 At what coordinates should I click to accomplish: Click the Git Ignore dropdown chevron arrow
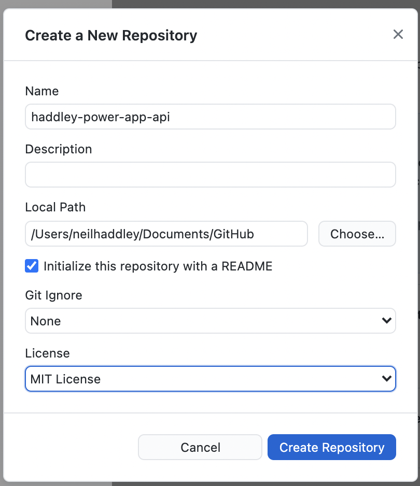tap(386, 321)
